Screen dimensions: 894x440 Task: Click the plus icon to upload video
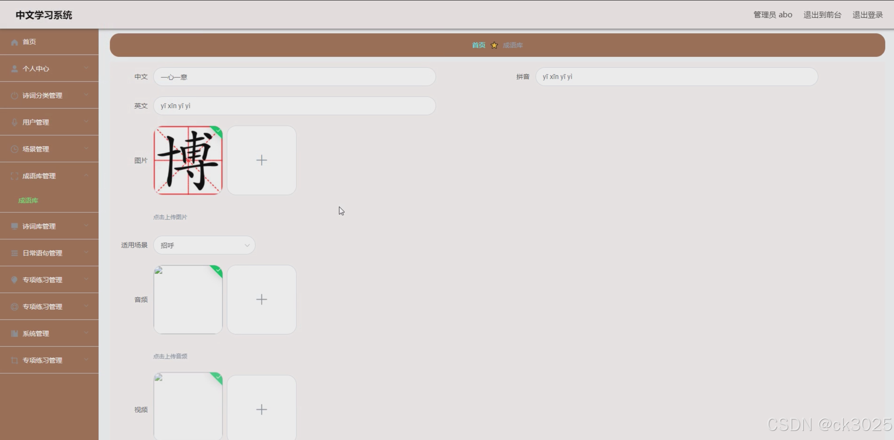click(261, 409)
